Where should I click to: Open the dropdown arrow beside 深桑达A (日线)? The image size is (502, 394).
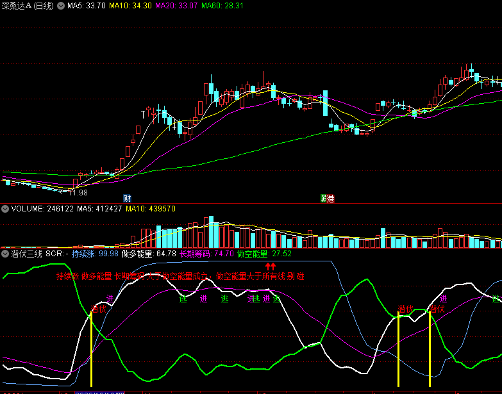[60, 6]
